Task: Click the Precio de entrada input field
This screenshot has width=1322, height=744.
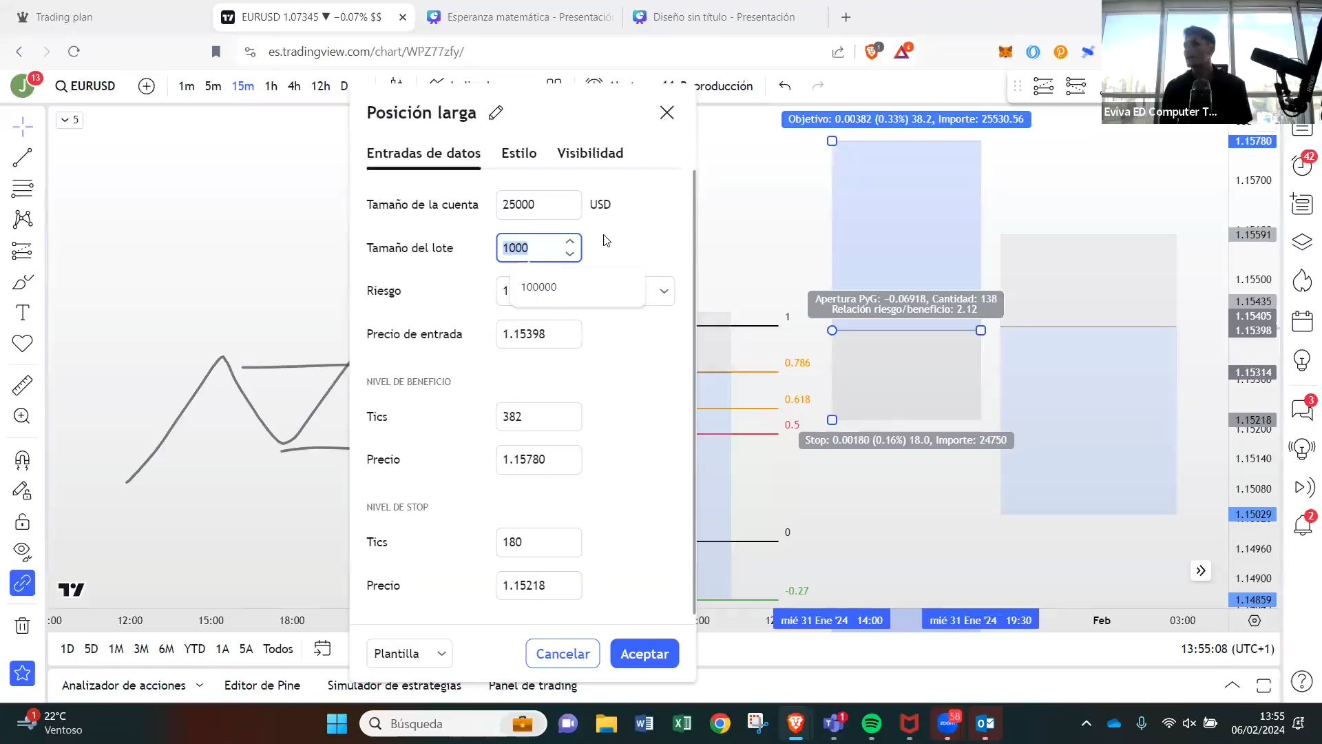Action: tap(538, 334)
